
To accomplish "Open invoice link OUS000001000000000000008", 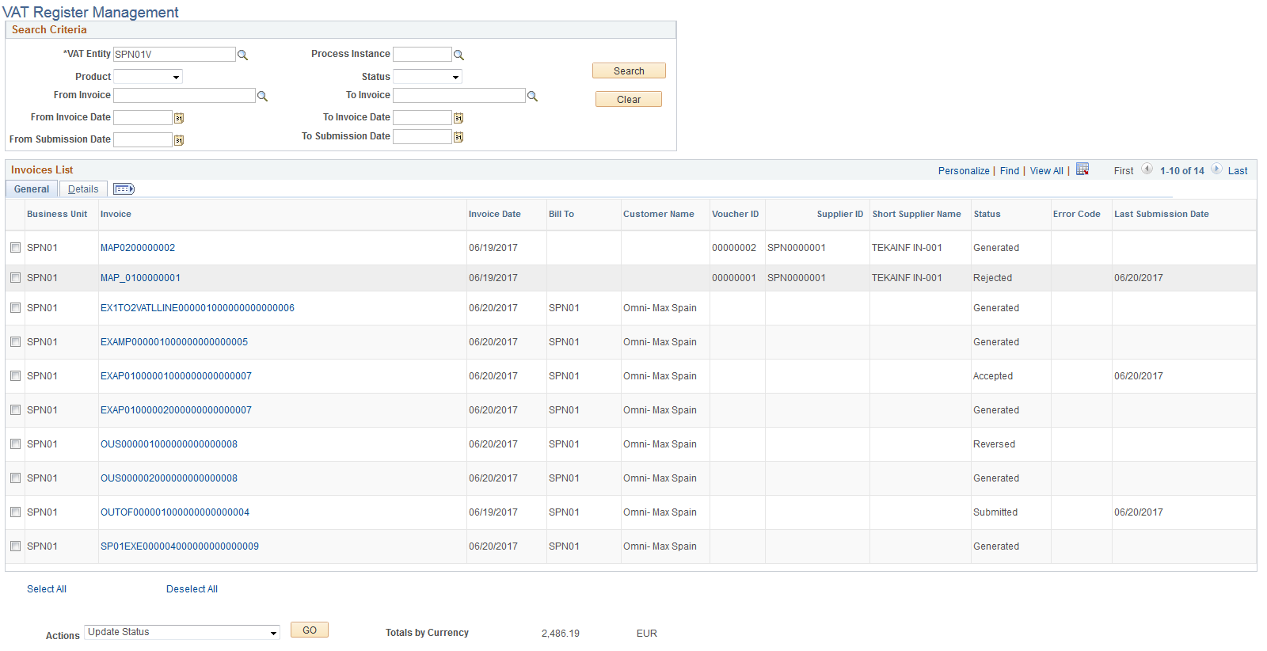I will coord(169,444).
